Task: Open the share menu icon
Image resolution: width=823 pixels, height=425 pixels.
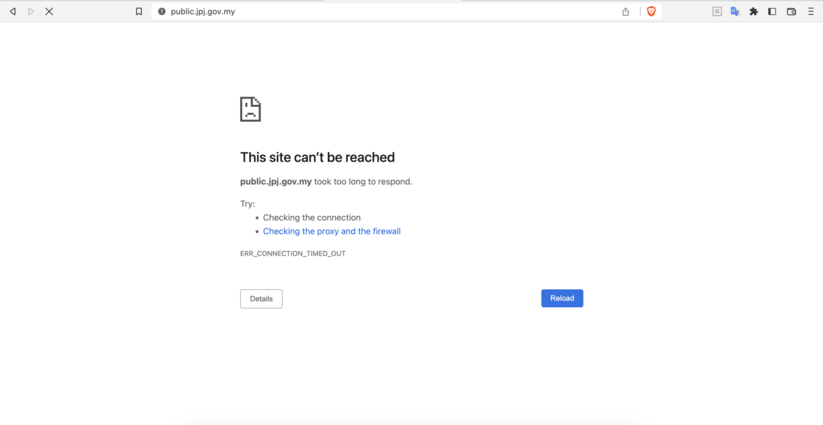Action: pos(625,12)
